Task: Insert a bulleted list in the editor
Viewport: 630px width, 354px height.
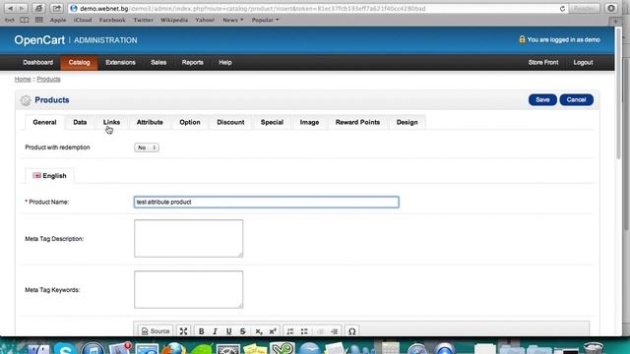Action: point(304,331)
